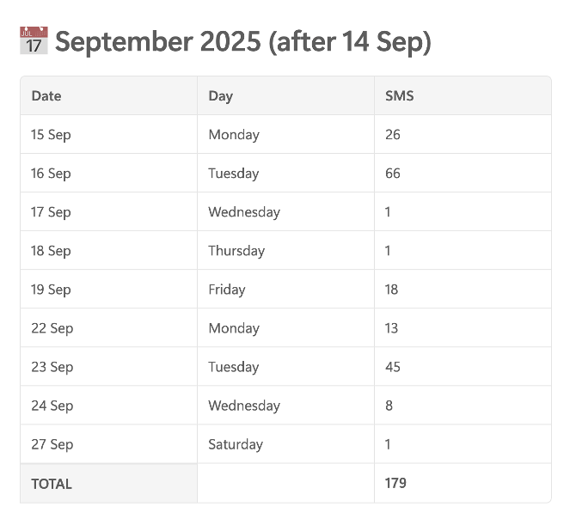The width and height of the screenshot is (576, 519).
Task: Select the total value 179 cell
Action: click(463, 484)
